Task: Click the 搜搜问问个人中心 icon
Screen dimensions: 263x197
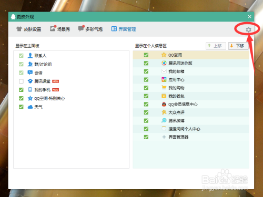Action: [x=164, y=129]
